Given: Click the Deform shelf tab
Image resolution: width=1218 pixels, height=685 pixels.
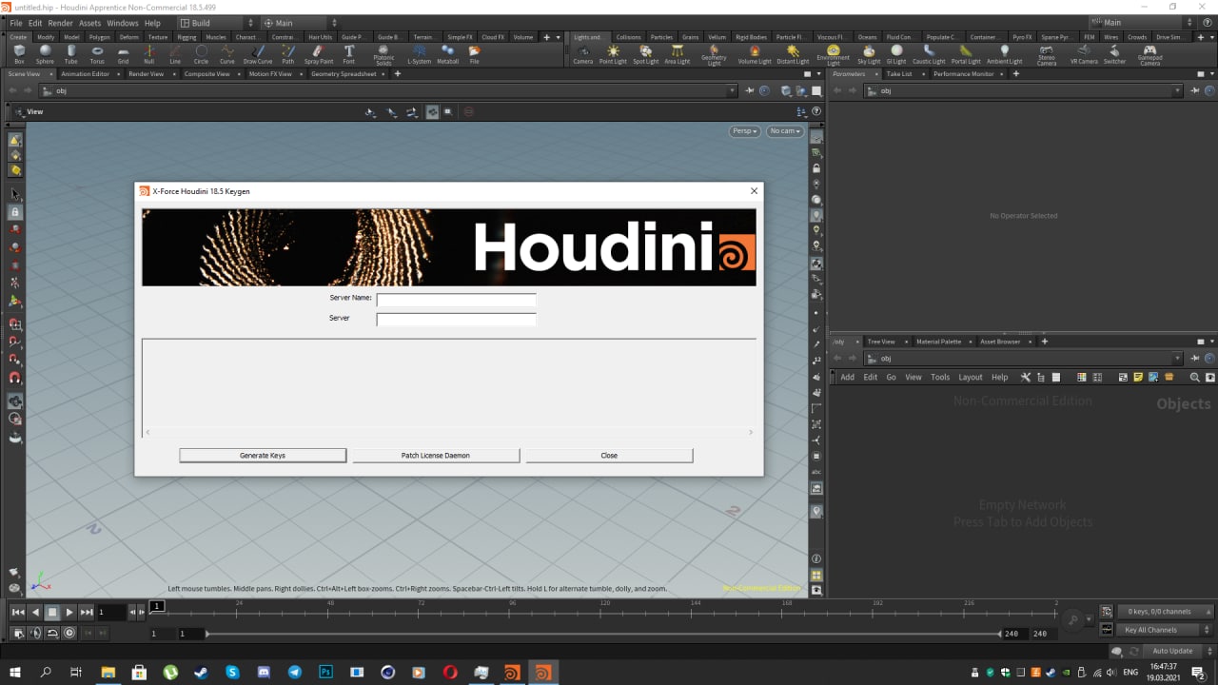Looking at the screenshot, I should (x=129, y=37).
